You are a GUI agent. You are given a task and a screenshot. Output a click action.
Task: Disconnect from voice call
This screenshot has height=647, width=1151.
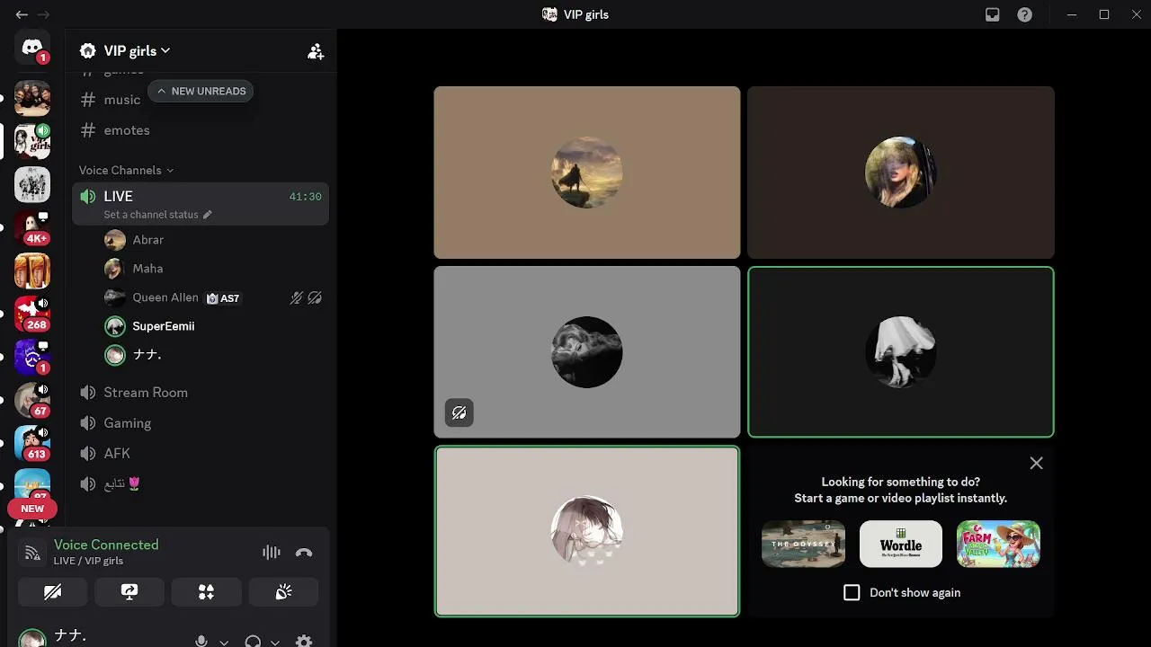304,553
